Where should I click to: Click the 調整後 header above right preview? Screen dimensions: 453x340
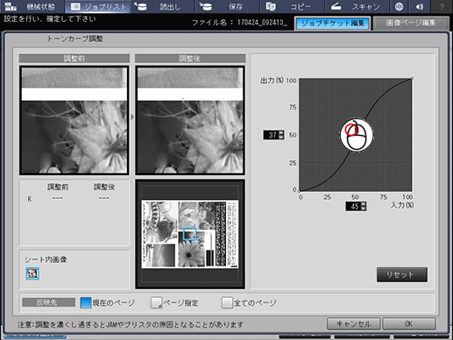[190, 59]
